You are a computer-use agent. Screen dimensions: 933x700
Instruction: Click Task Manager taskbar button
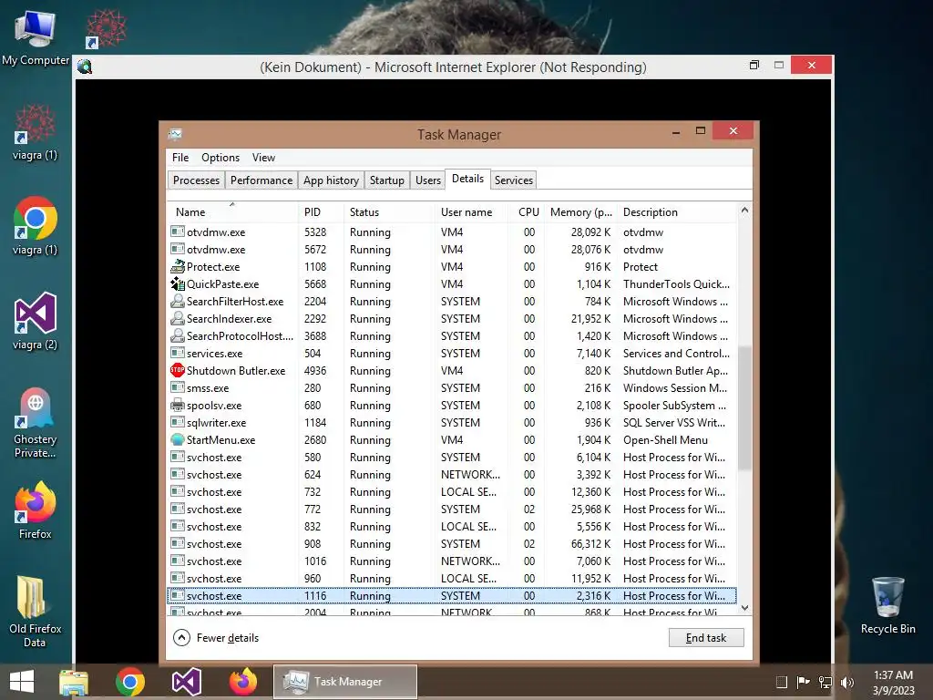(x=345, y=682)
